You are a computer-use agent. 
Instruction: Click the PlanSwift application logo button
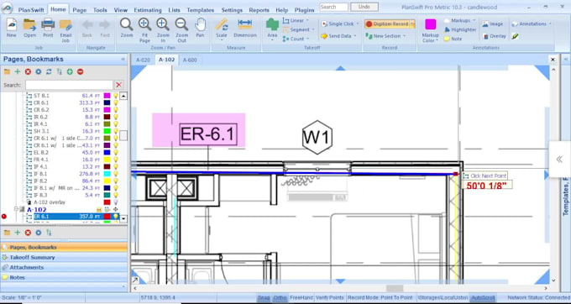[8, 8]
